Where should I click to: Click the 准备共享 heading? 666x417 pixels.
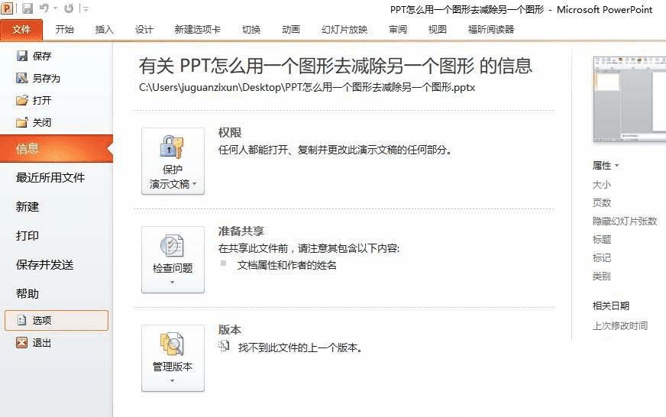[241, 231]
